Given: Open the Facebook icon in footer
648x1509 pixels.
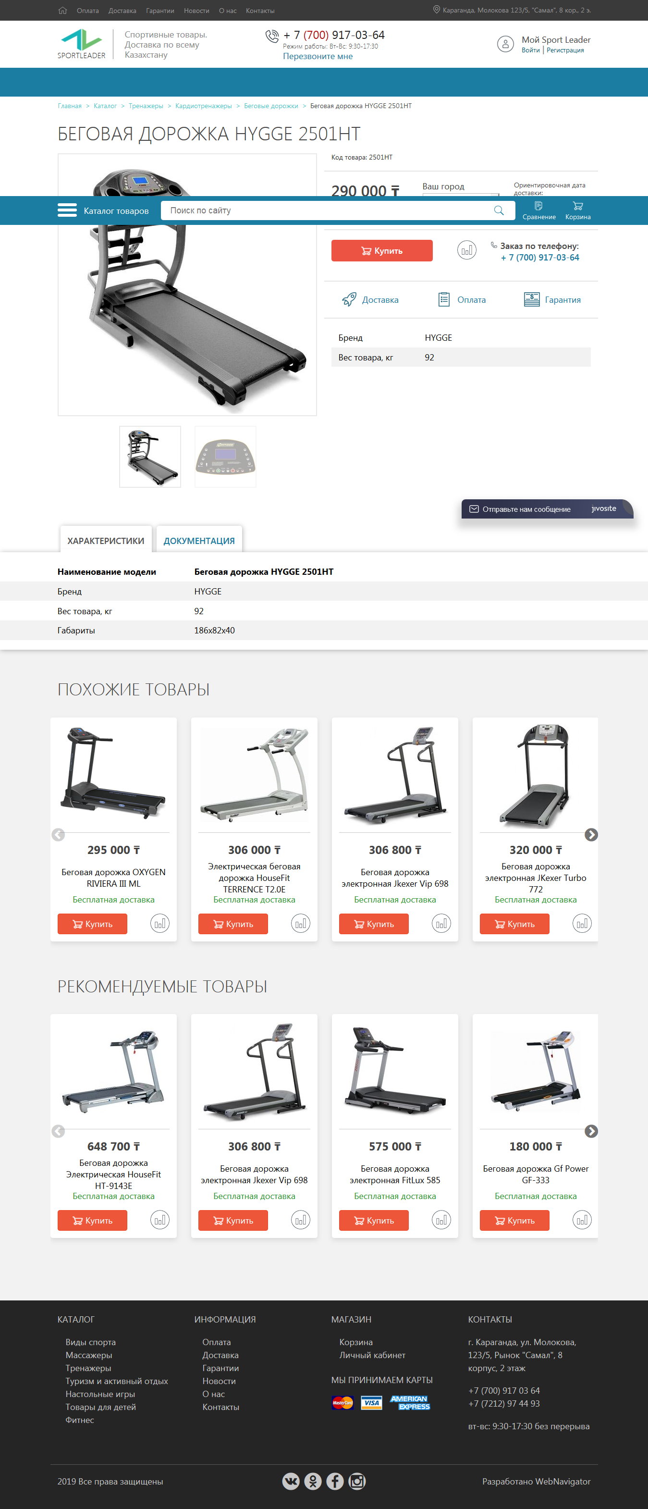Looking at the screenshot, I should [335, 1481].
